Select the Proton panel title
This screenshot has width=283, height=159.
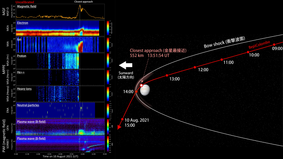22,56
